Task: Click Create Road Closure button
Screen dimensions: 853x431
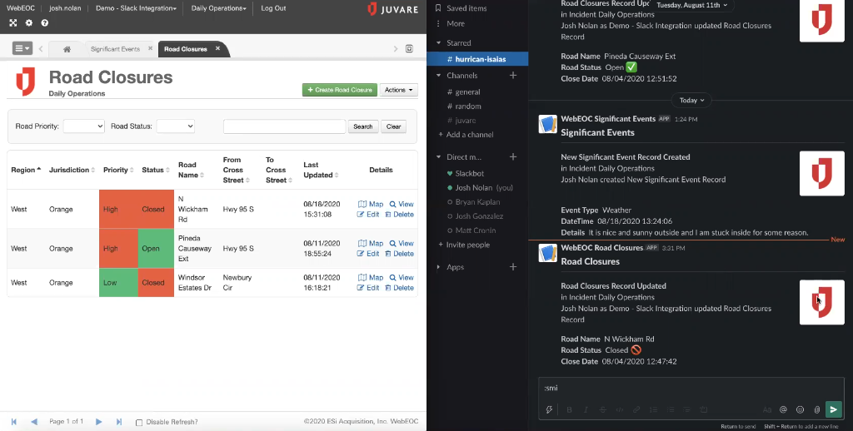Action: tap(340, 90)
